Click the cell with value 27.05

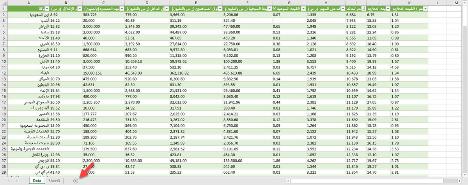[x=378, y=102]
